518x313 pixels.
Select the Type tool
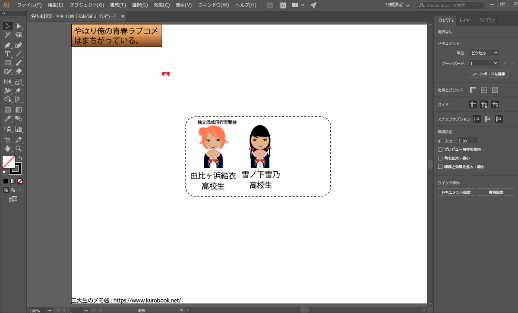(8, 54)
